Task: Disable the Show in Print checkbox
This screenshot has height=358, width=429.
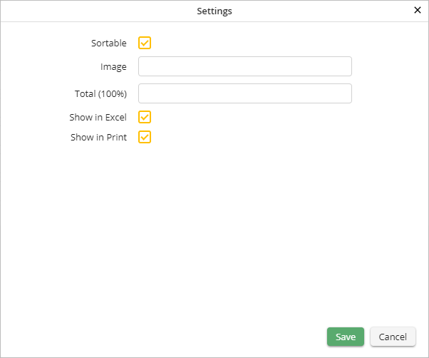Action: [145, 137]
